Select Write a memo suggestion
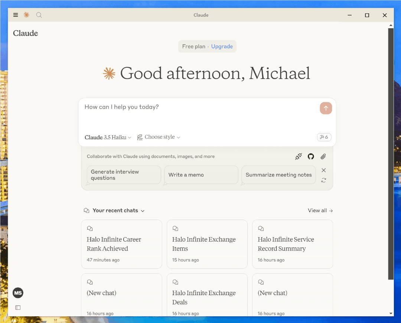 [201, 175]
